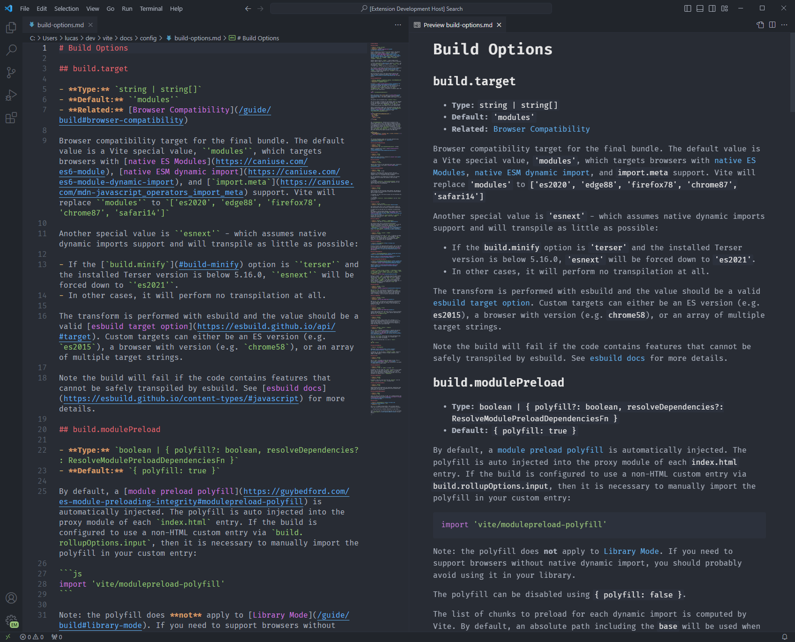The height and width of the screenshot is (642, 795).
Task: Expand the # Build Options breadcrumb symbol
Action: [254, 38]
